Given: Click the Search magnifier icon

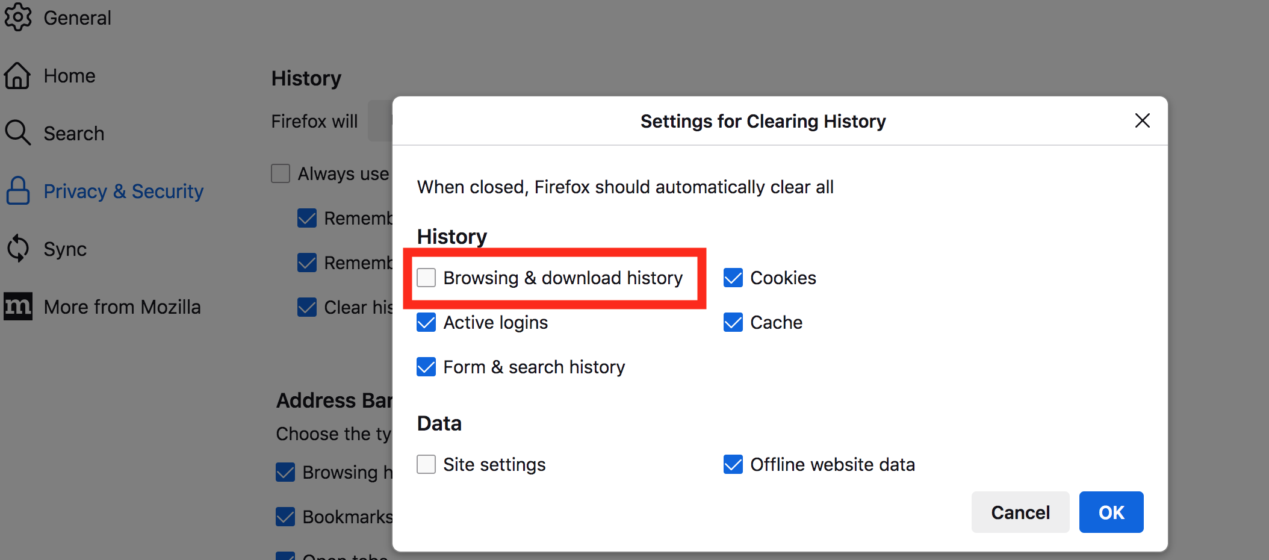Looking at the screenshot, I should (17, 133).
